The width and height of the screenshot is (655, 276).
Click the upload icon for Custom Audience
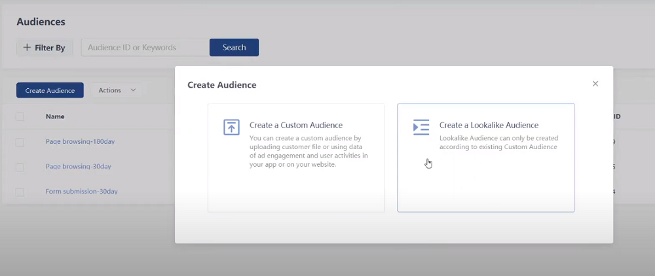(x=231, y=127)
